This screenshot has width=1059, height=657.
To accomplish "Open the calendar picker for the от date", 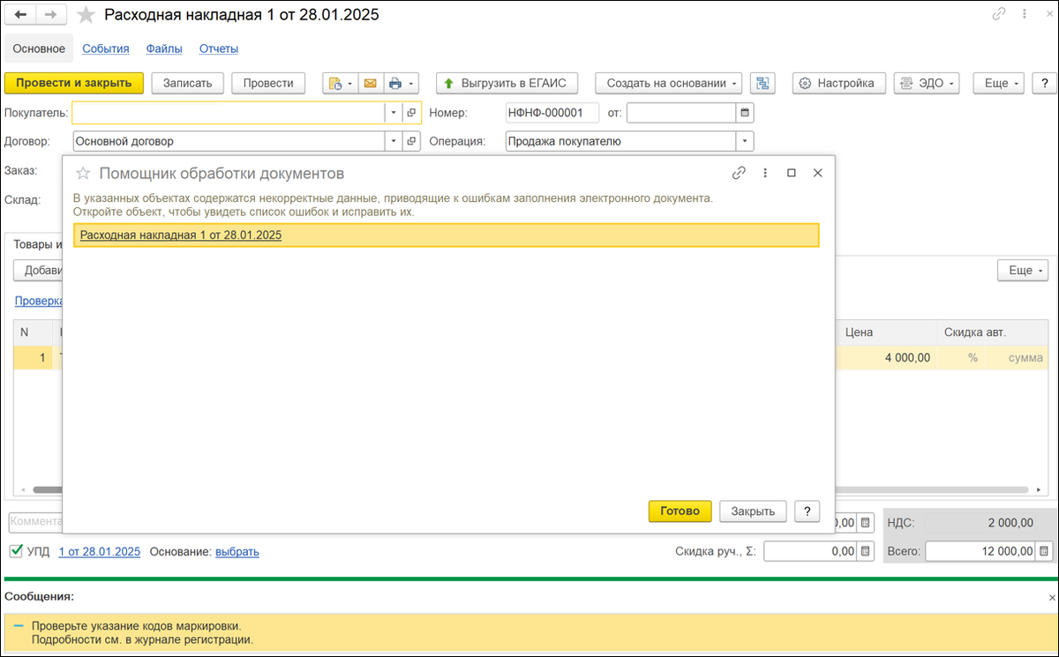I will (745, 113).
